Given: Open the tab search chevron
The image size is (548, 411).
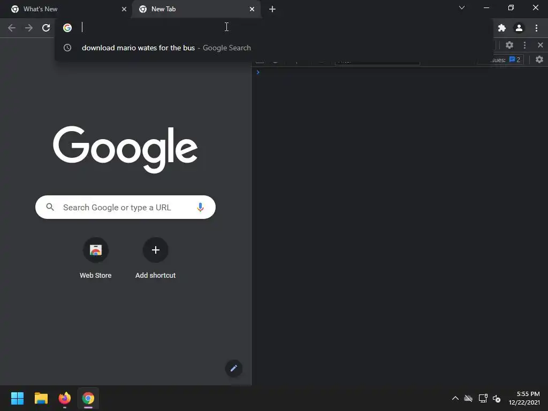Looking at the screenshot, I should (x=462, y=7).
